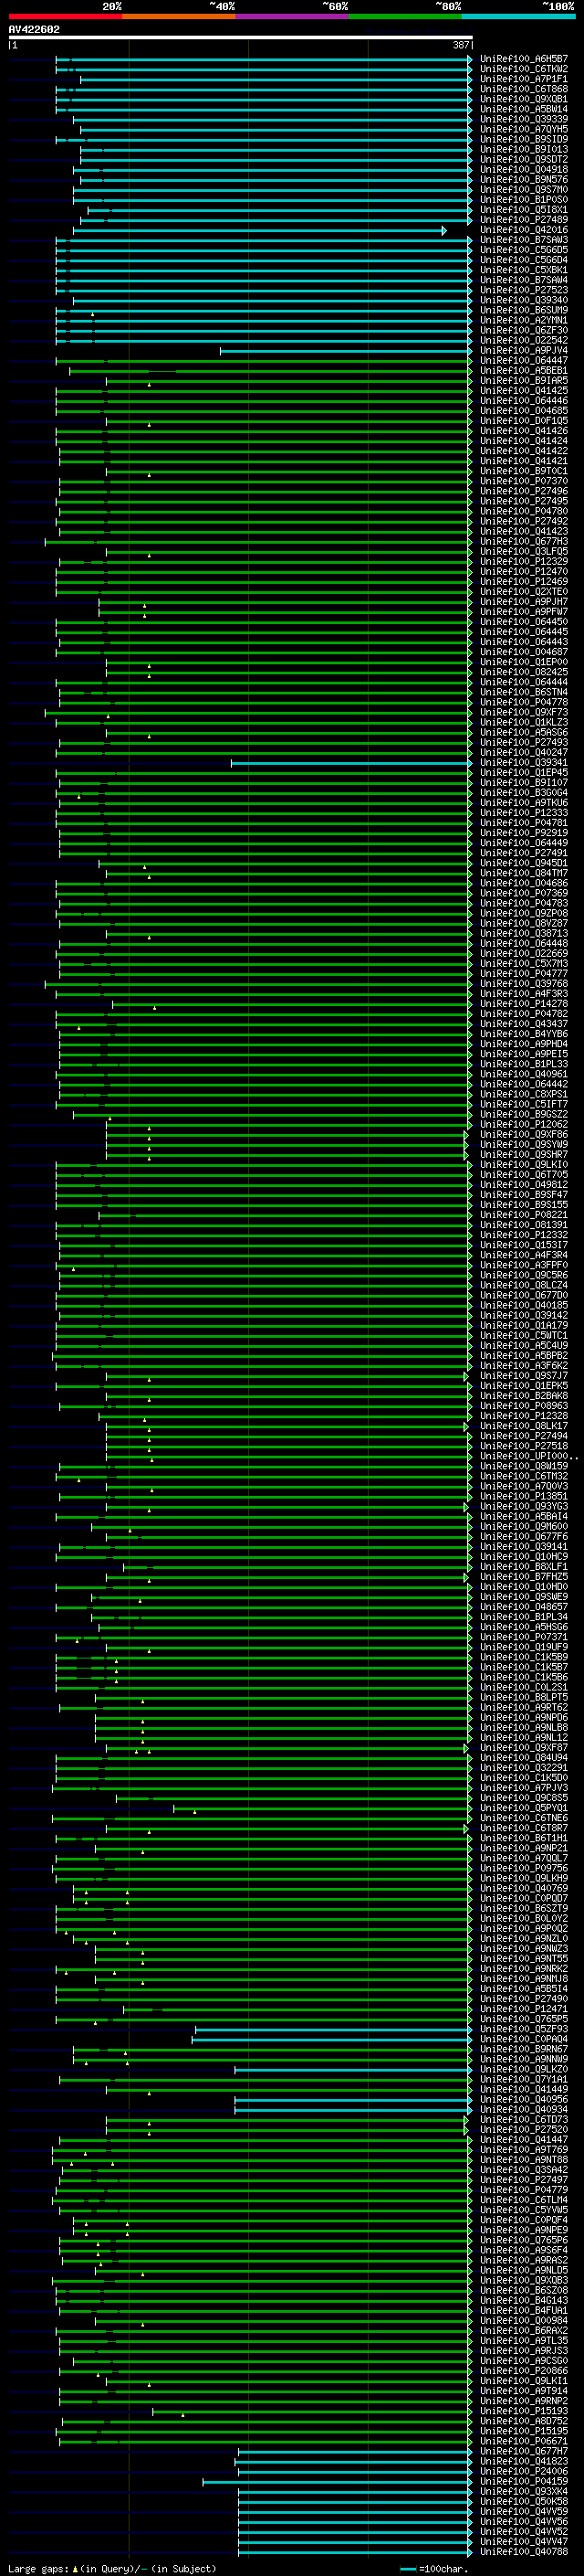Select the UniRef100_P12332 label
584x2576 pixels.
[524, 1235]
